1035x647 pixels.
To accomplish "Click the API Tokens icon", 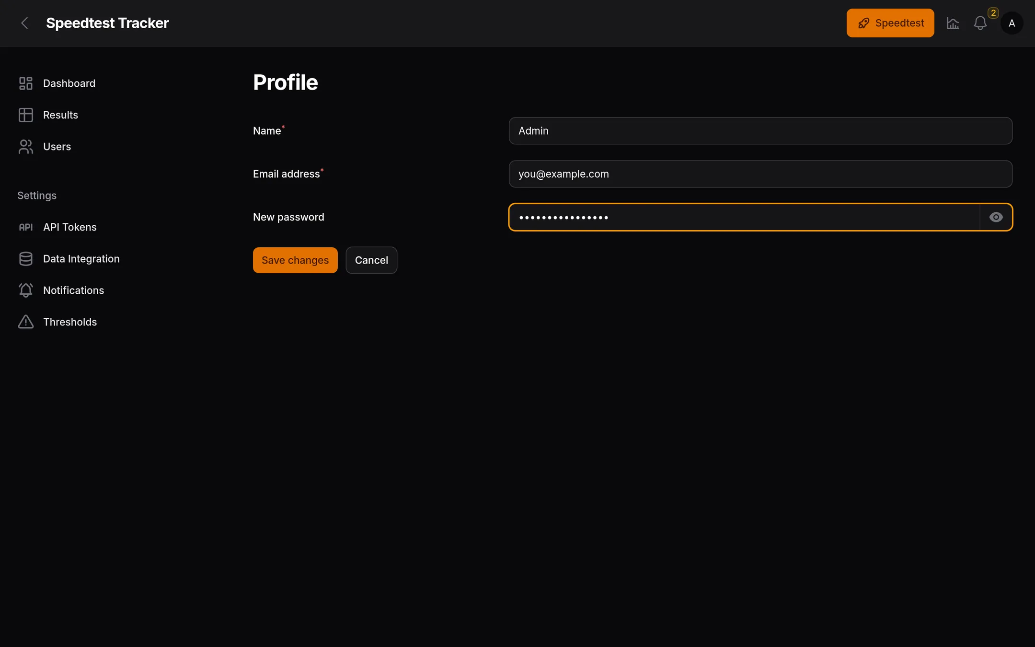I will pos(26,227).
